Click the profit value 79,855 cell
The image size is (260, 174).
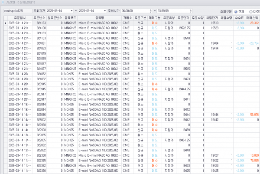pos(252,161)
